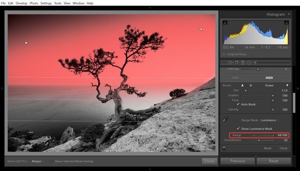300x171 pixels.
Task: Toggle the Original Photo checkbox
Action: [x=224, y=54]
